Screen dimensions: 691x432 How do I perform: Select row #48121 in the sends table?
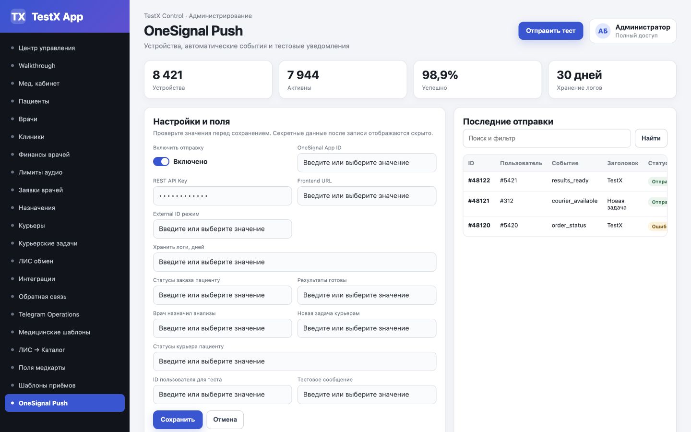tap(565, 204)
